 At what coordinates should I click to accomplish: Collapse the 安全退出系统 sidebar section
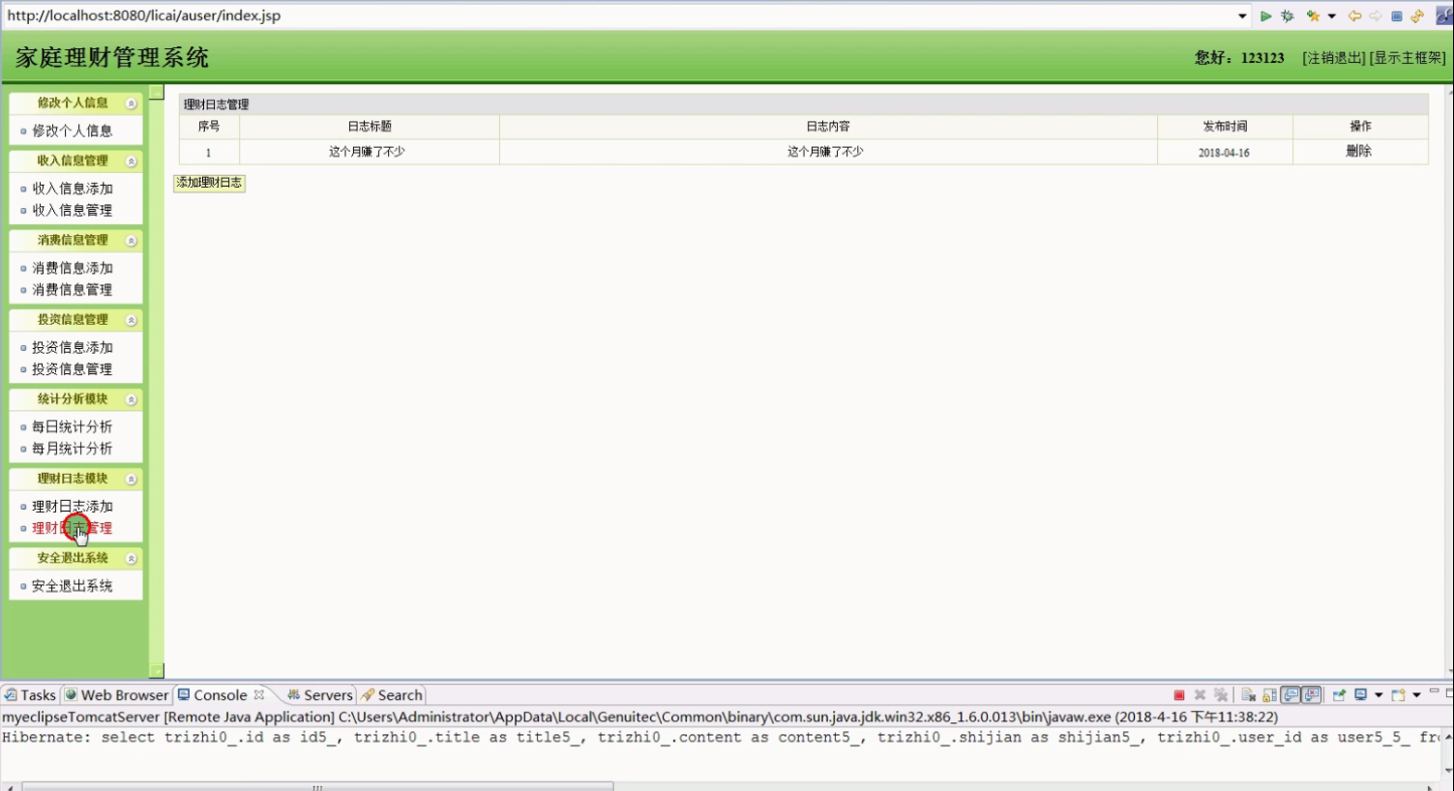(x=132, y=559)
